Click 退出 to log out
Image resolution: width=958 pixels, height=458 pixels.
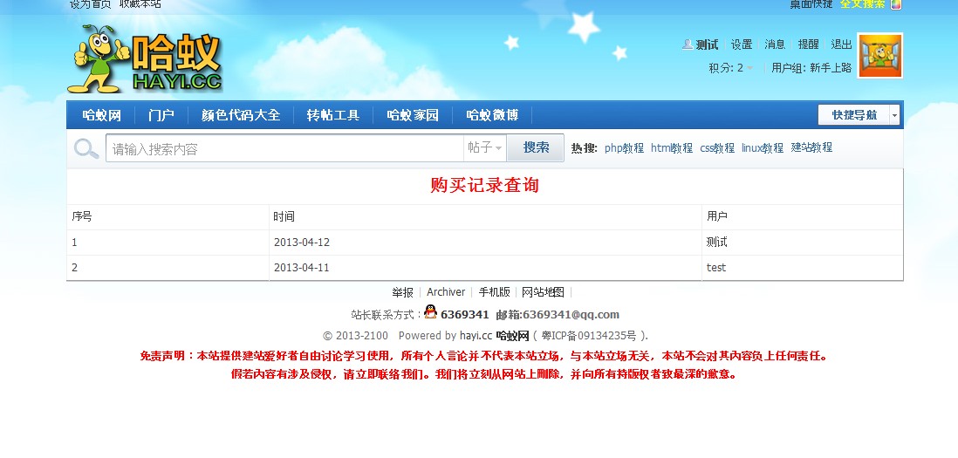[841, 44]
